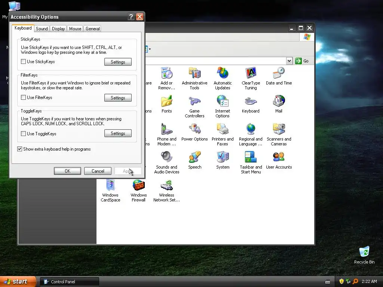Open Windows CardSpace icon
The width and height of the screenshot is (383, 287).
pyautogui.click(x=110, y=191)
